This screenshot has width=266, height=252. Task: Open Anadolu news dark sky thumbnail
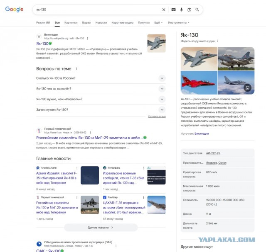[x=90, y=175]
